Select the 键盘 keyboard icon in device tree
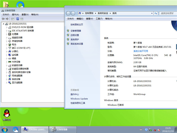The width and height of the screenshot is (177, 133). click(x=10, y=58)
